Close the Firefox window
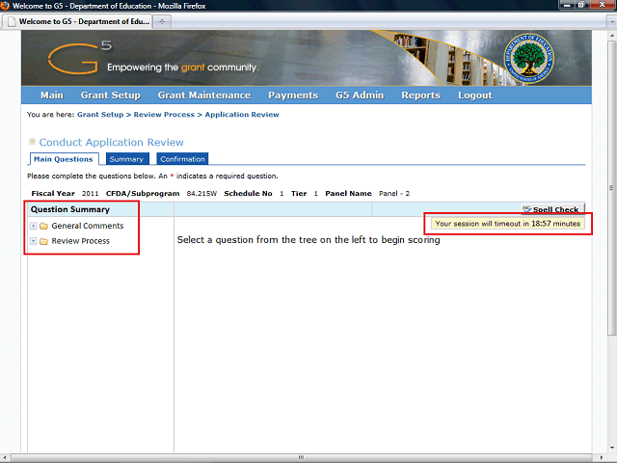Image resolution: width=617 pixels, height=463 pixels. pos(602,5)
